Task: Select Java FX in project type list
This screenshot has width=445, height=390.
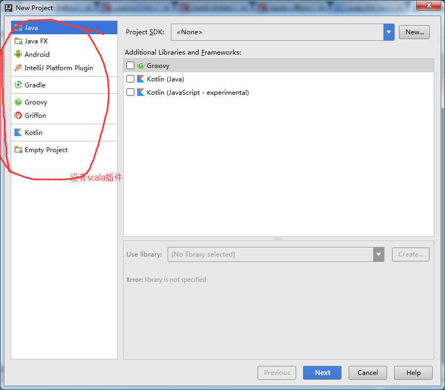Action: tap(64, 41)
